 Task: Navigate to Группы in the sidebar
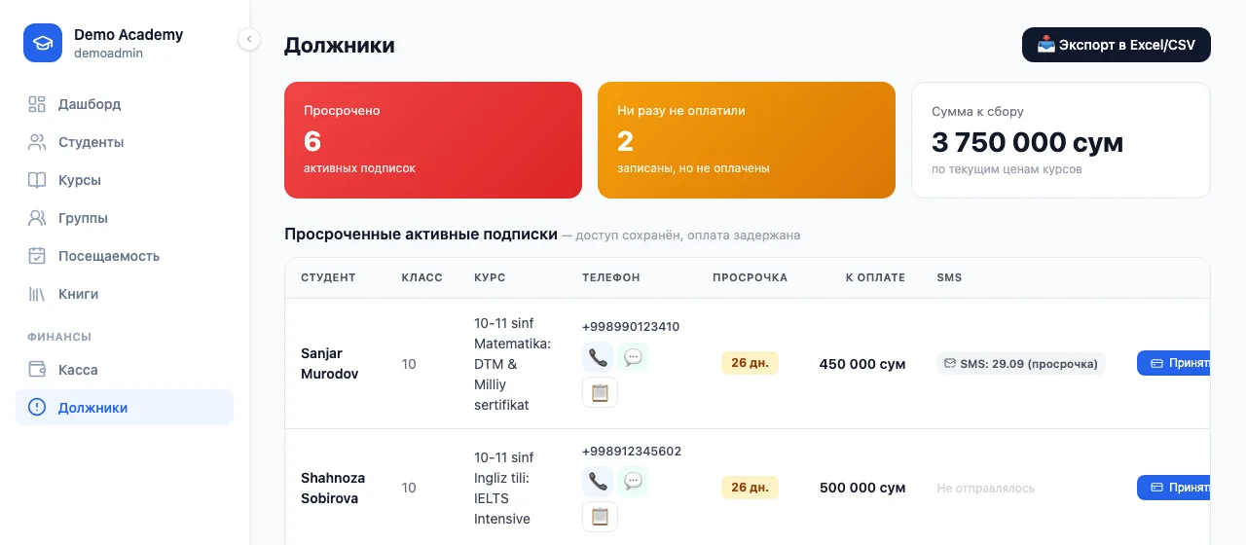tap(125, 218)
